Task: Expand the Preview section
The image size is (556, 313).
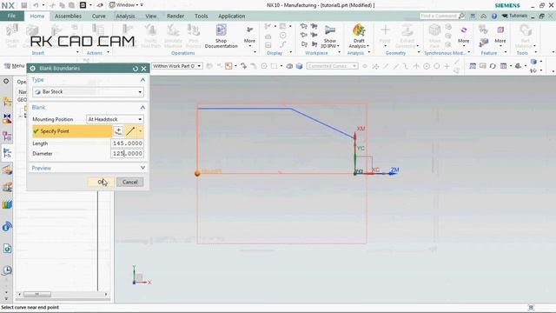Action: click(x=142, y=168)
